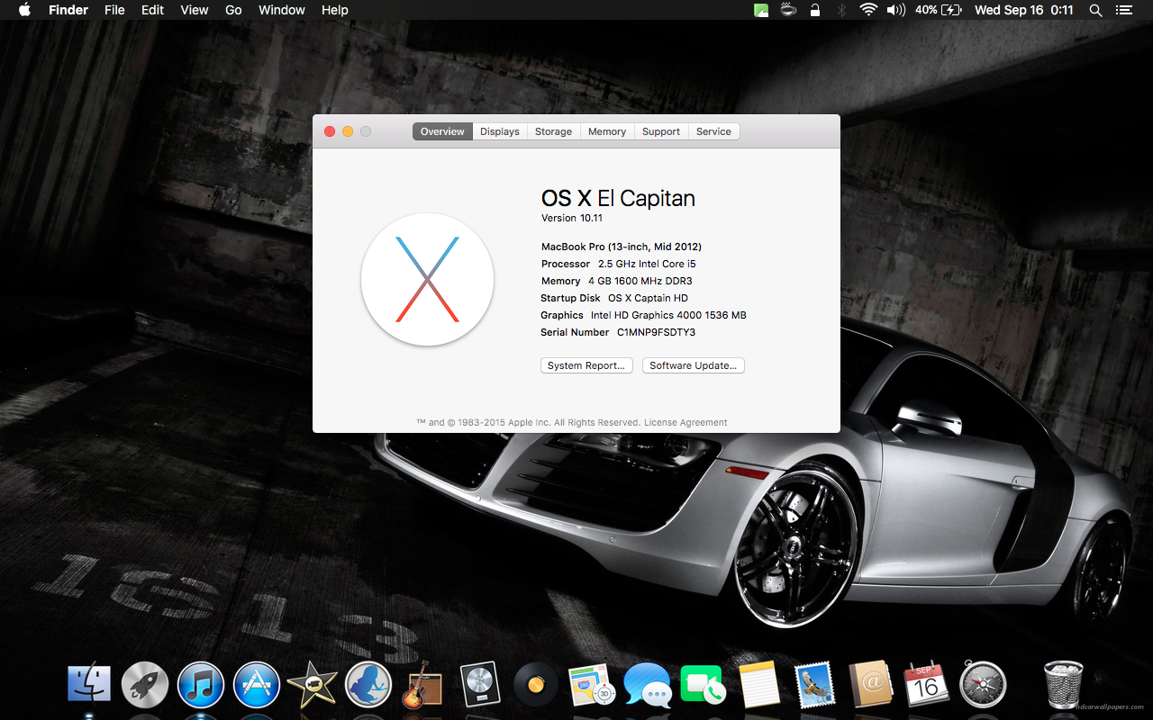Open the Wi-Fi status menu

click(868, 10)
